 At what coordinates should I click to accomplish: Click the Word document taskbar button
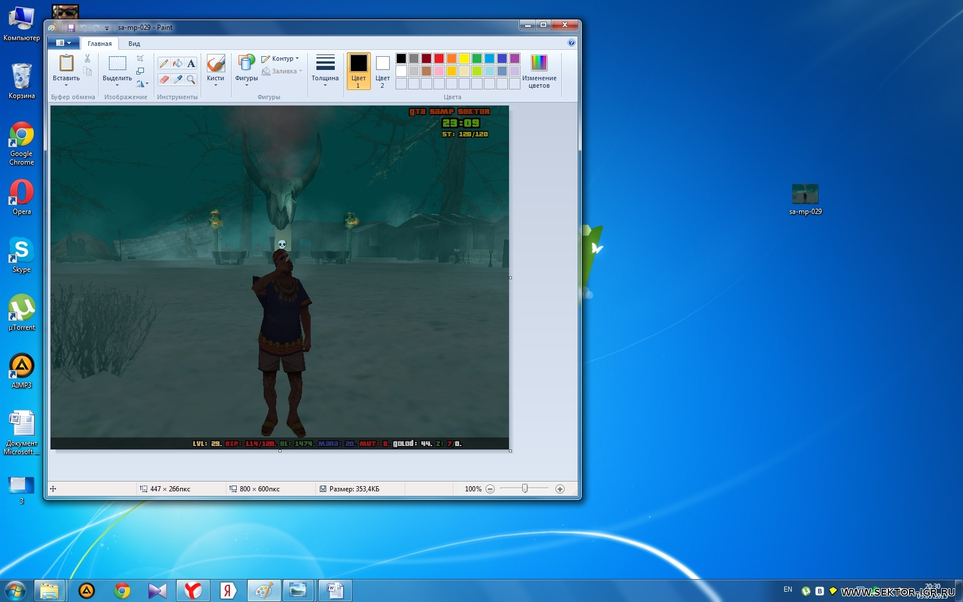pos(334,591)
